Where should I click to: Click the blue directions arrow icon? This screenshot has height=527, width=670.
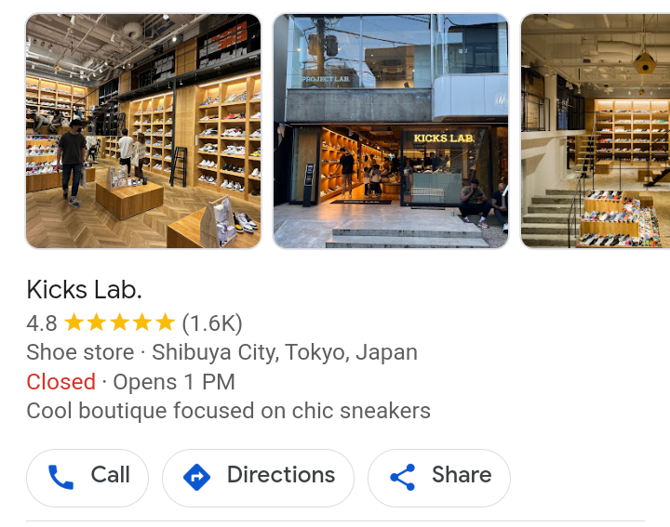196,477
